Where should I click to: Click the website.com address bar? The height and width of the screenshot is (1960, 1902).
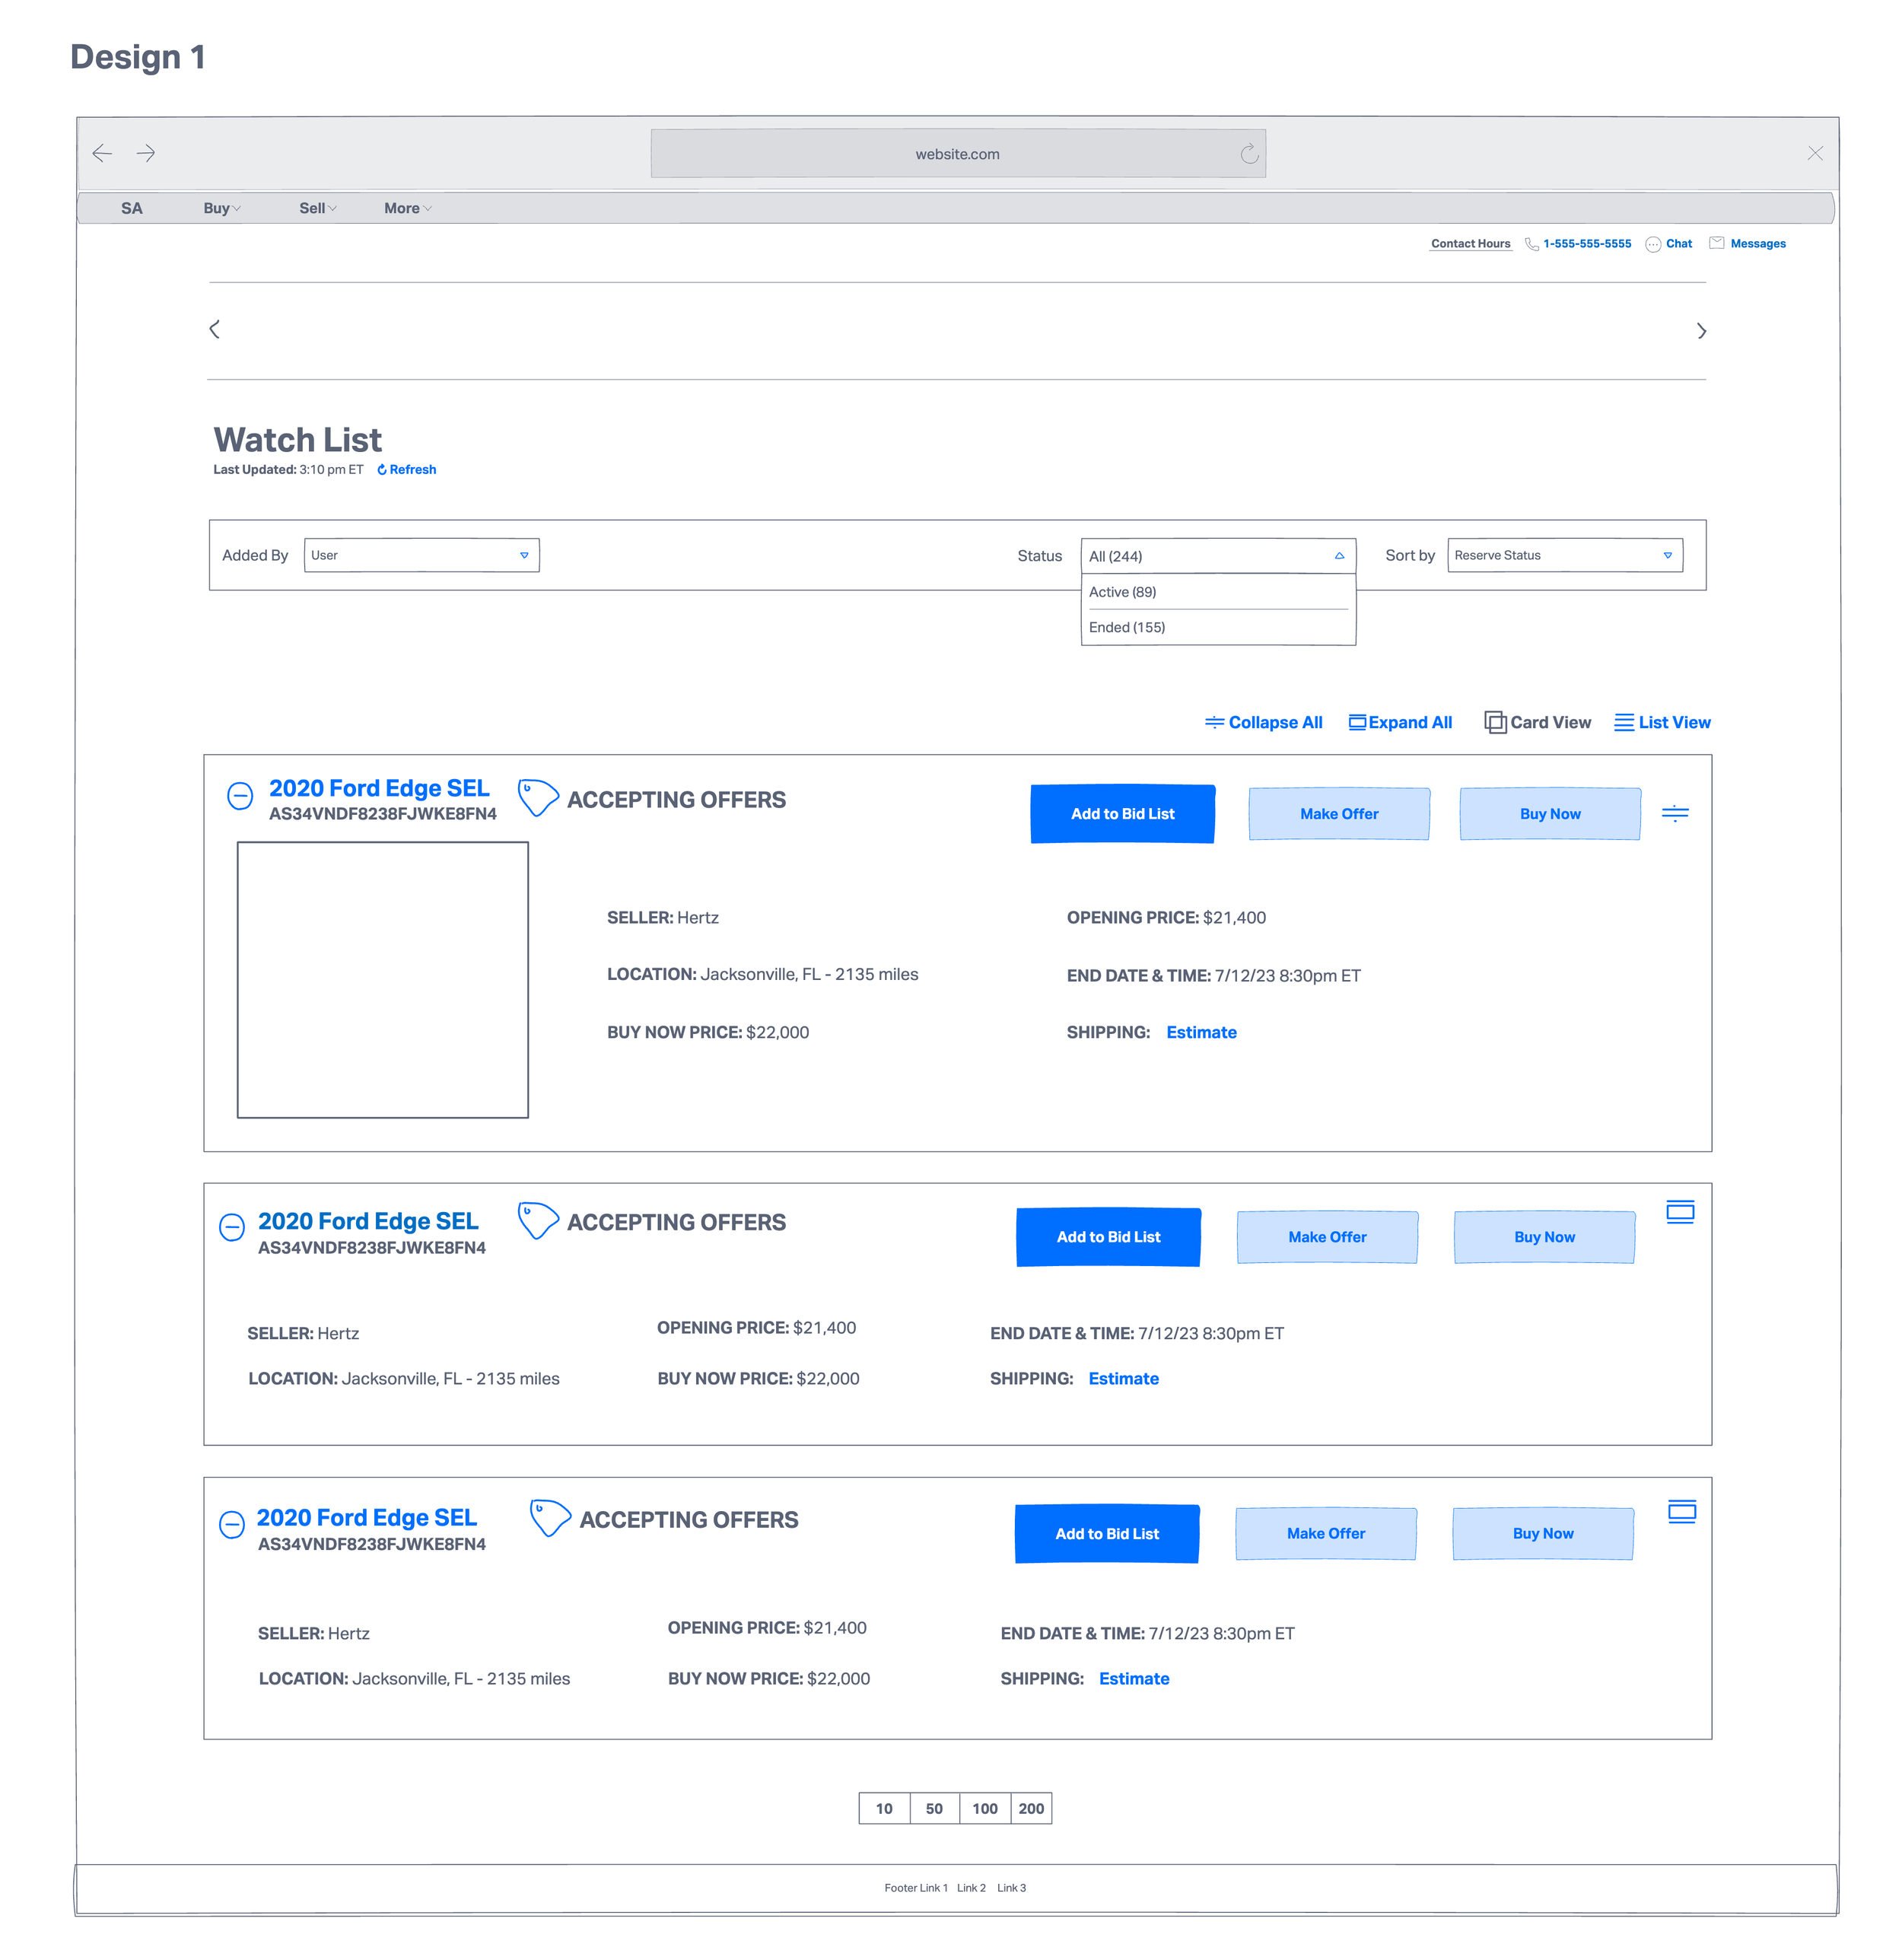[x=957, y=153]
